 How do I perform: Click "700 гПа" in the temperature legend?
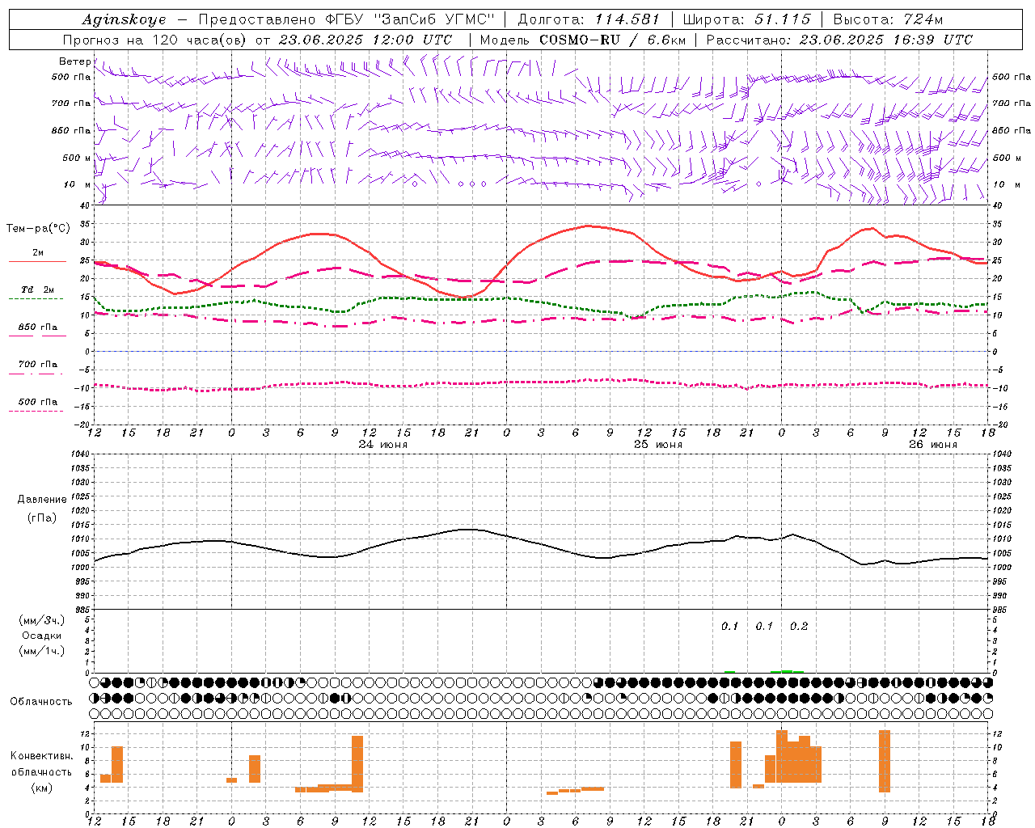tap(38, 364)
